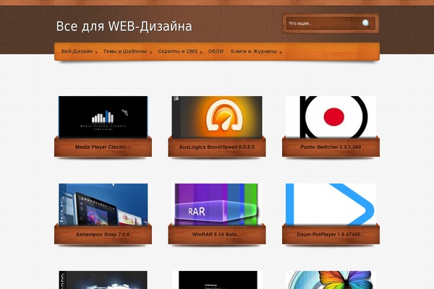
Task: Open the Daum PotPlayer blue arrow thumbnail
Action: [x=331, y=204]
